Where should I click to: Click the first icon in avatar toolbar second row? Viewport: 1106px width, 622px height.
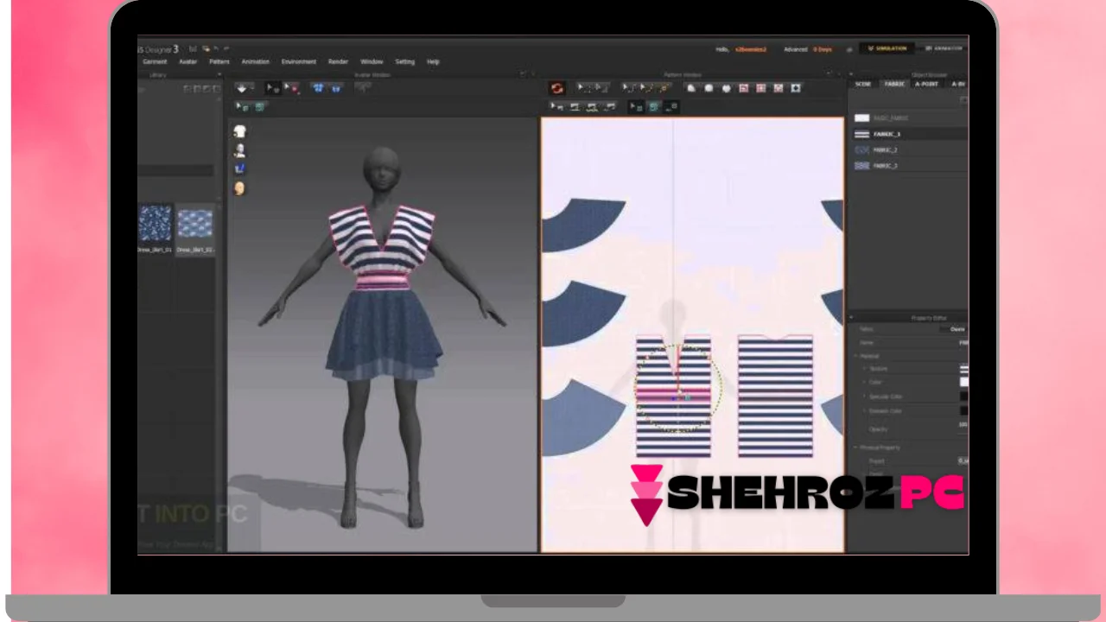click(x=242, y=107)
